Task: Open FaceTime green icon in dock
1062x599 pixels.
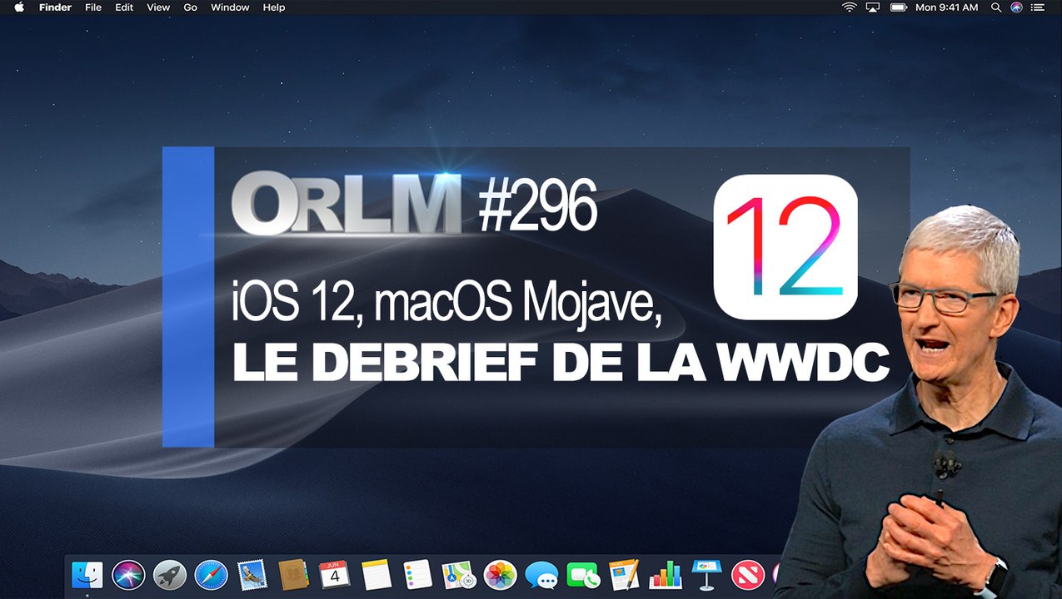Action: click(583, 574)
